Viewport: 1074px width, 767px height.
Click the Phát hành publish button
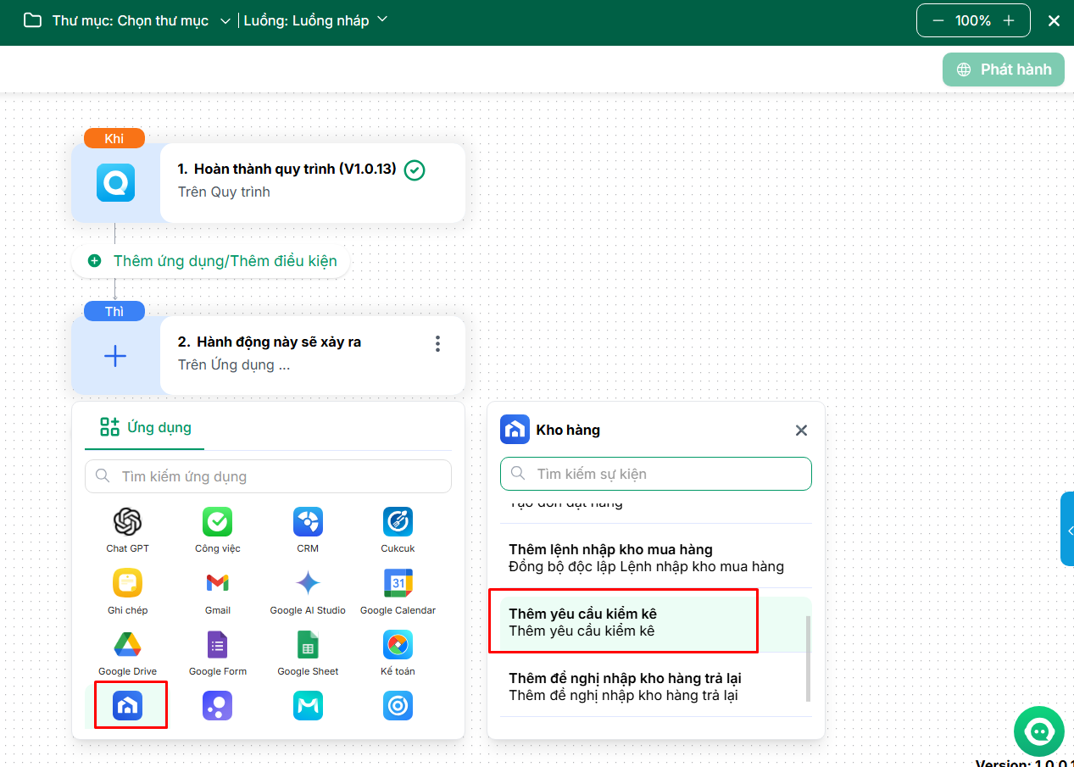tap(1003, 69)
